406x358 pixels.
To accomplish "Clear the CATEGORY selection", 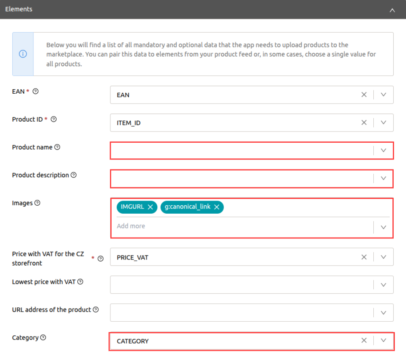I will coord(364,341).
